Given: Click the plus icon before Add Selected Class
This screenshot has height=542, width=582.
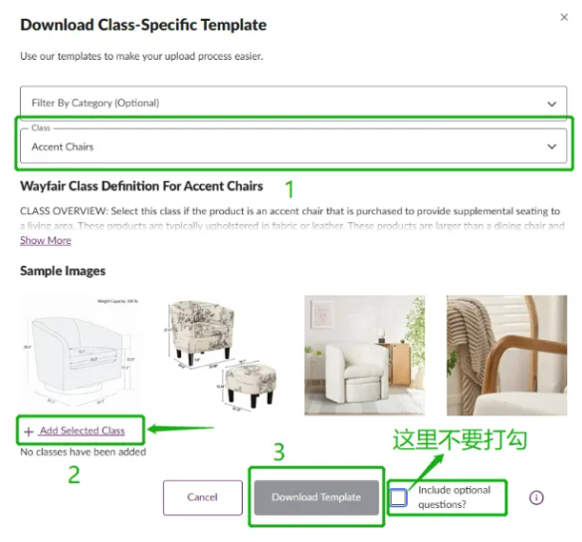Looking at the screenshot, I should pos(28,431).
